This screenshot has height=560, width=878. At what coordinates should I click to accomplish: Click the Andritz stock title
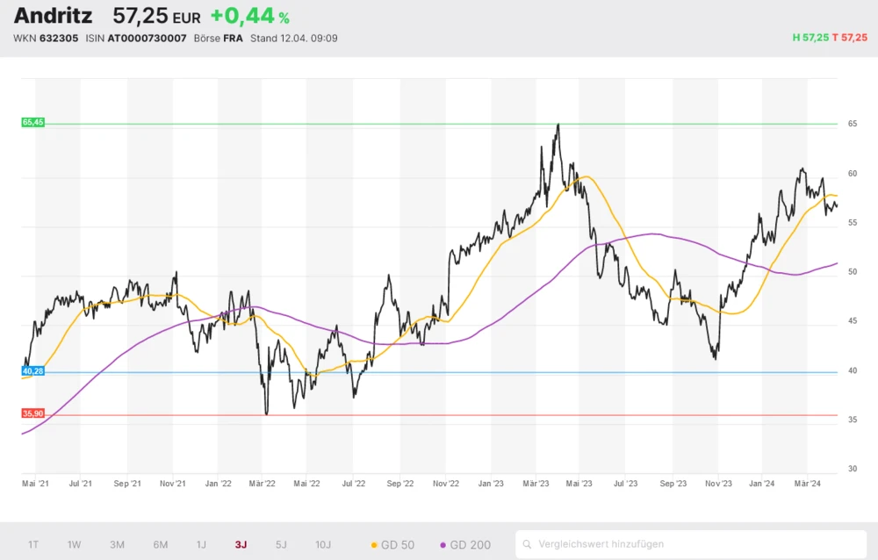click(53, 16)
